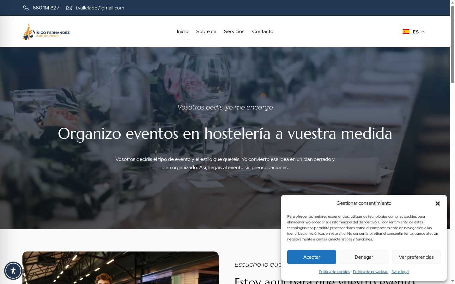This screenshot has height=284, width=455.
Task: Open the Servicios menu item
Action: coord(234,32)
